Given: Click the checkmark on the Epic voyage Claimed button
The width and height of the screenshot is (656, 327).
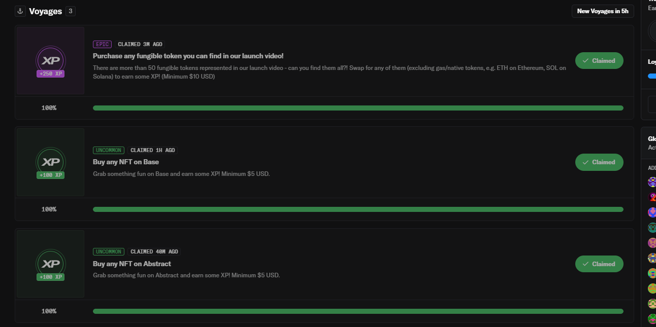Looking at the screenshot, I should (x=586, y=61).
